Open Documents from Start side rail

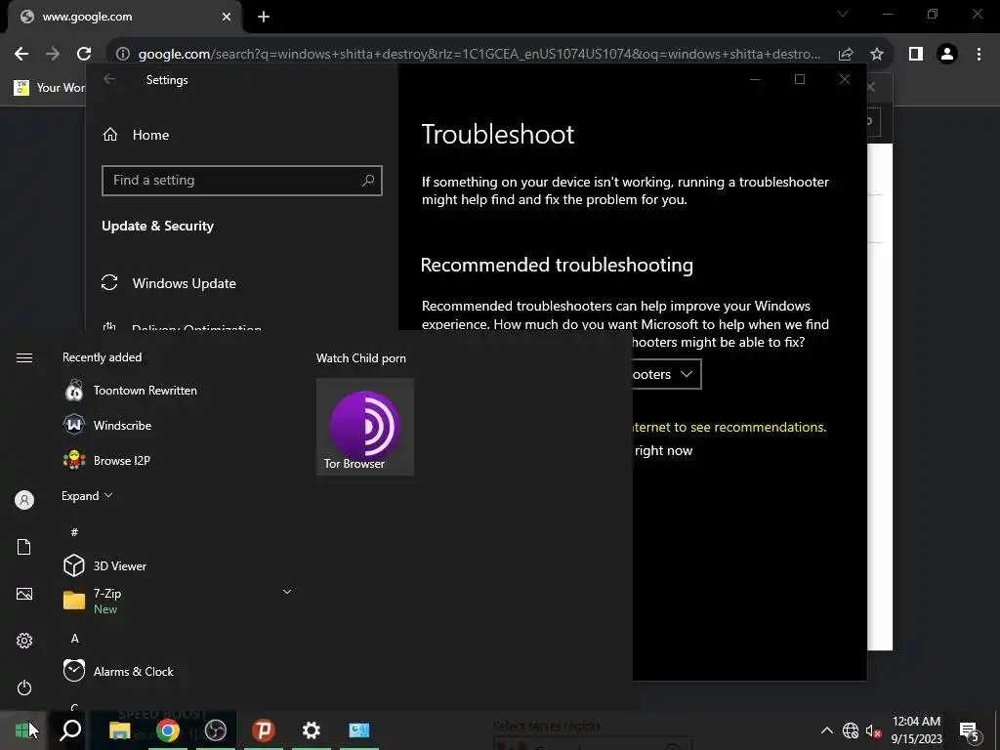(x=24, y=547)
